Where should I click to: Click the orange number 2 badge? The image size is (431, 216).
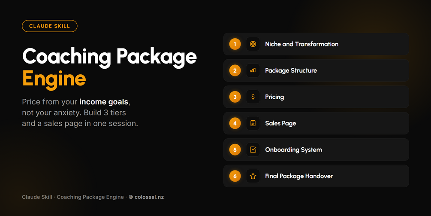(235, 70)
